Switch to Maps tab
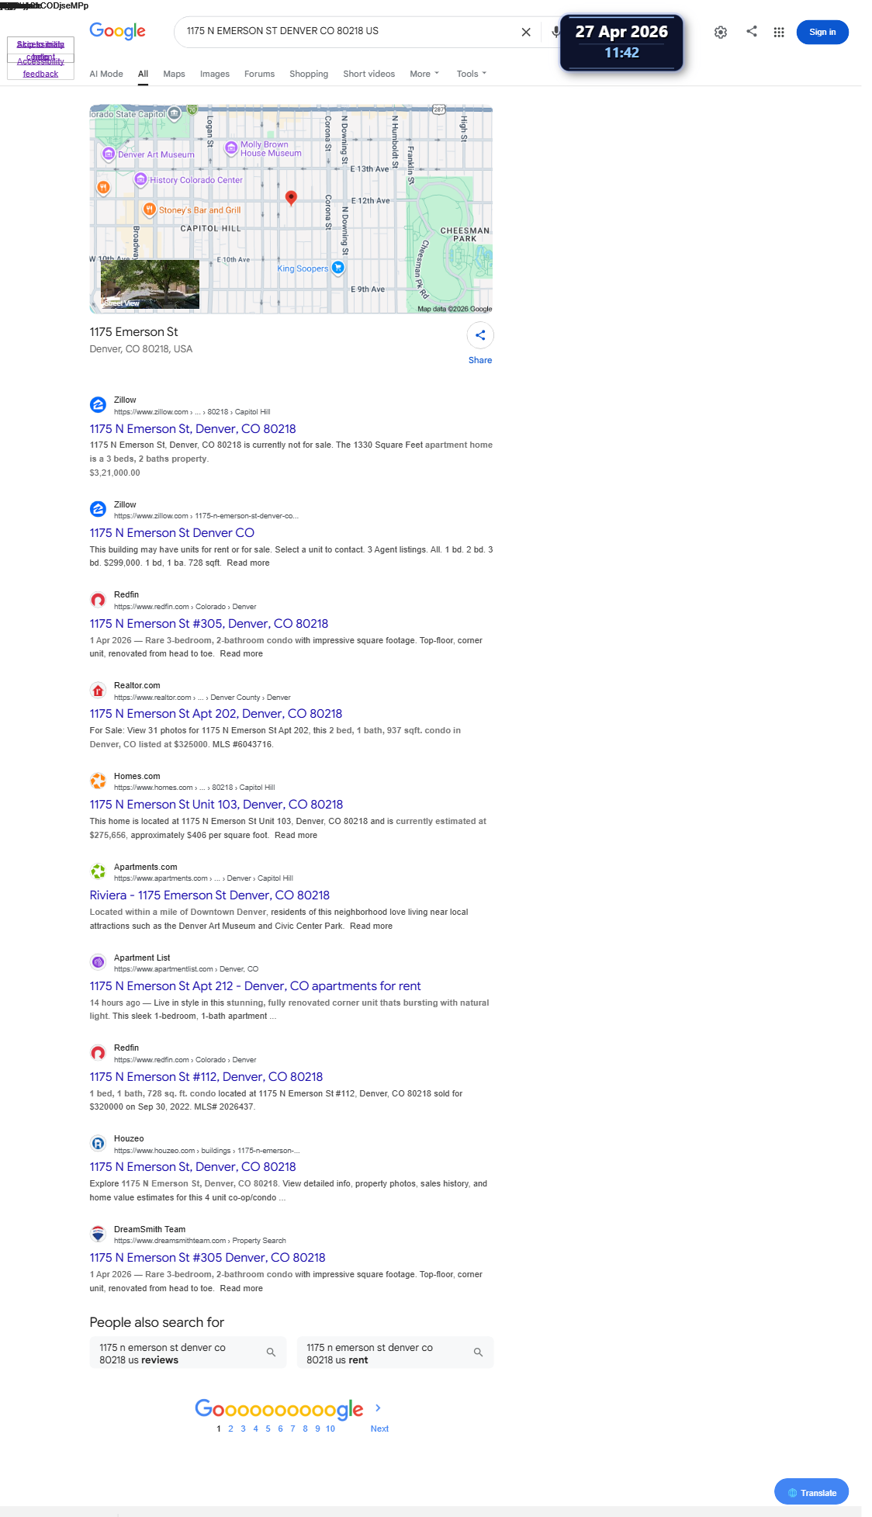Screen dimensions: 872x1517 point(174,74)
